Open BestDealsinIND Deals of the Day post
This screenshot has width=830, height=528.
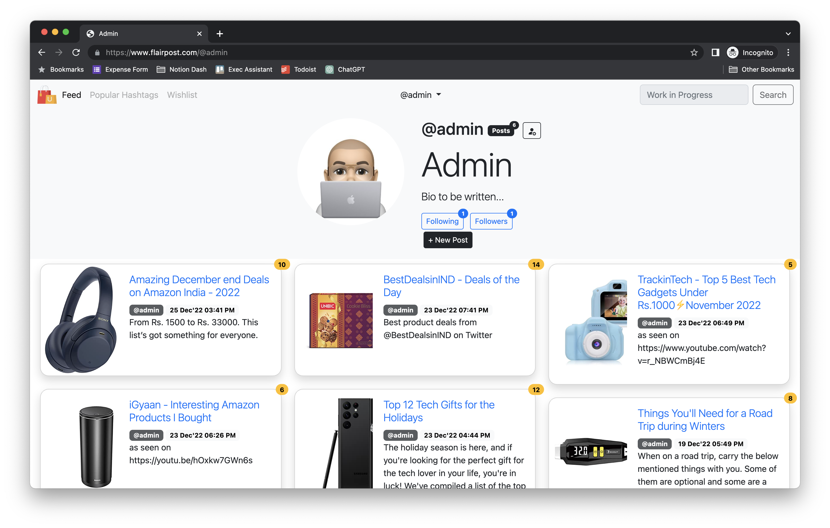tap(451, 286)
